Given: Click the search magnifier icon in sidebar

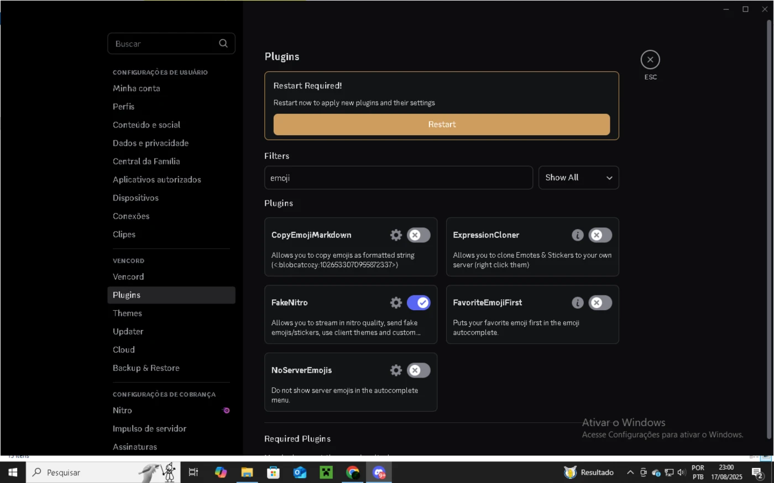Looking at the screenshot, I should (223, 44).
